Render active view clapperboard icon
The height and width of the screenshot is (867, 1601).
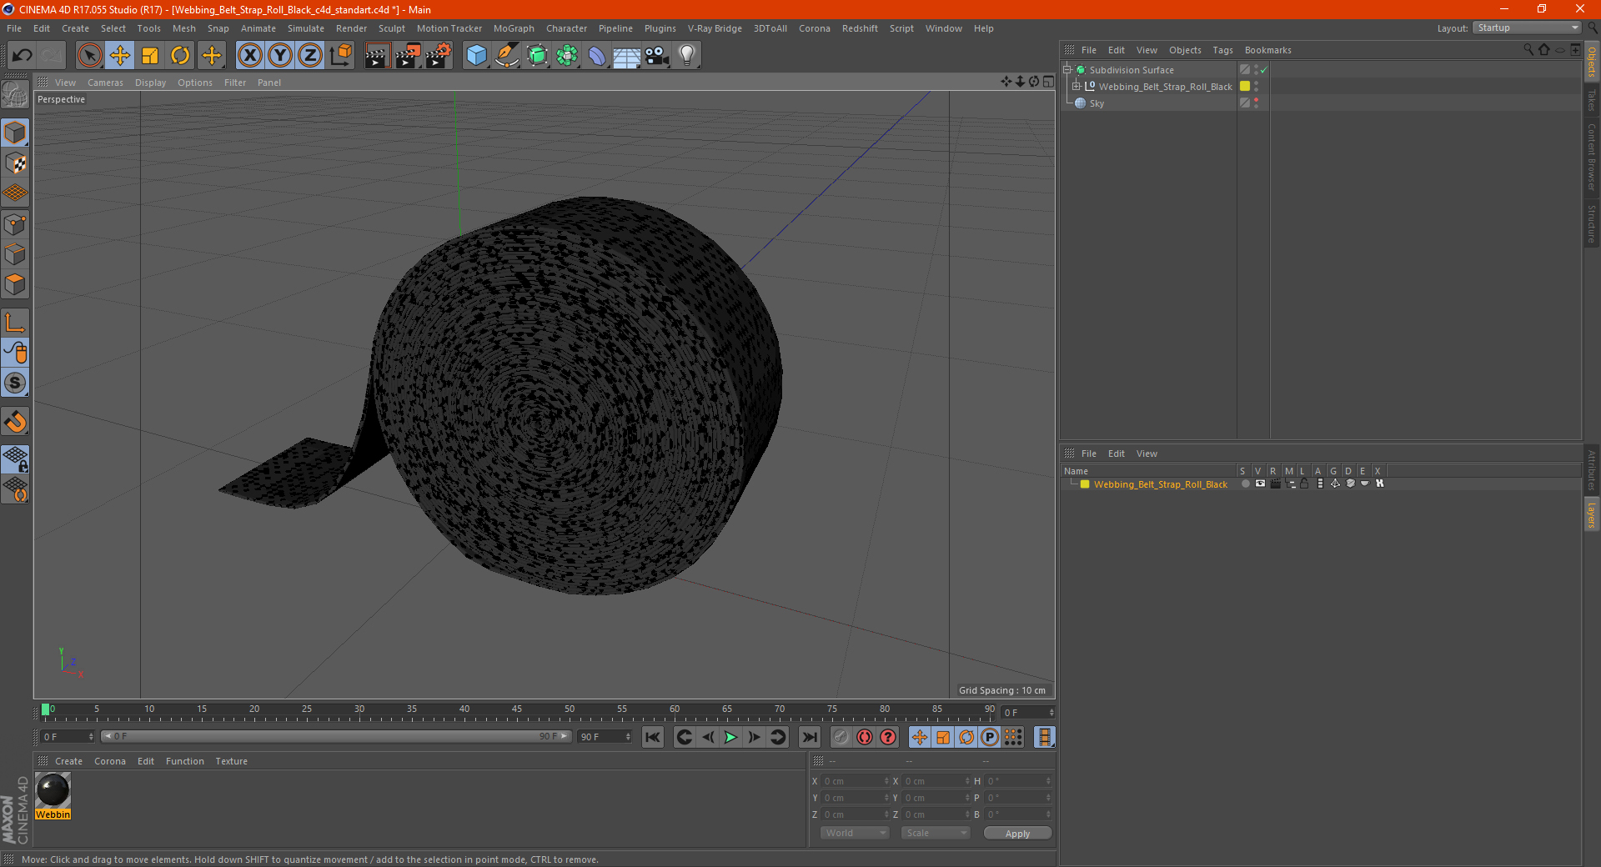point(377,56)
